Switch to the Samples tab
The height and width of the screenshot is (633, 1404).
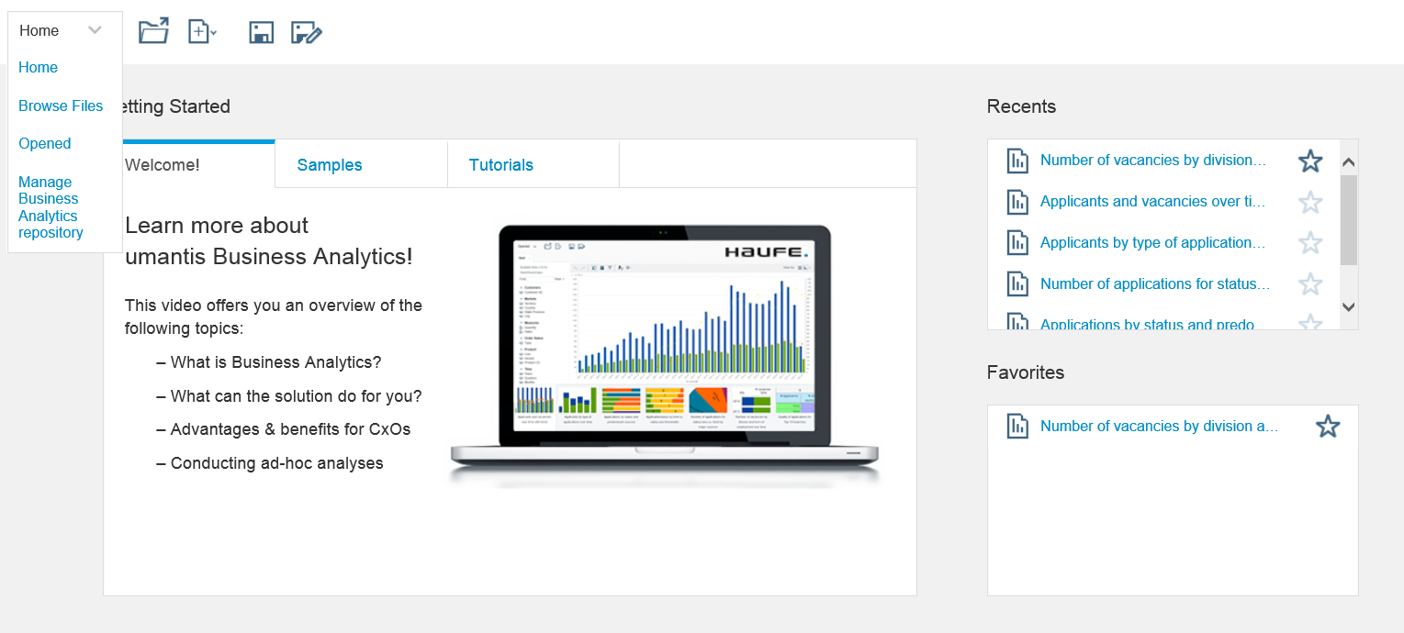(x=330, y=165)
